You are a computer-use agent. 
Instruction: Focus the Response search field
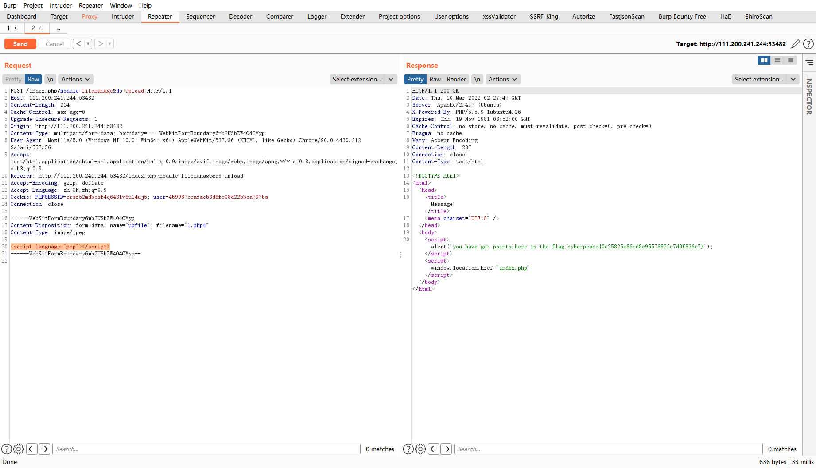[608, 449]
